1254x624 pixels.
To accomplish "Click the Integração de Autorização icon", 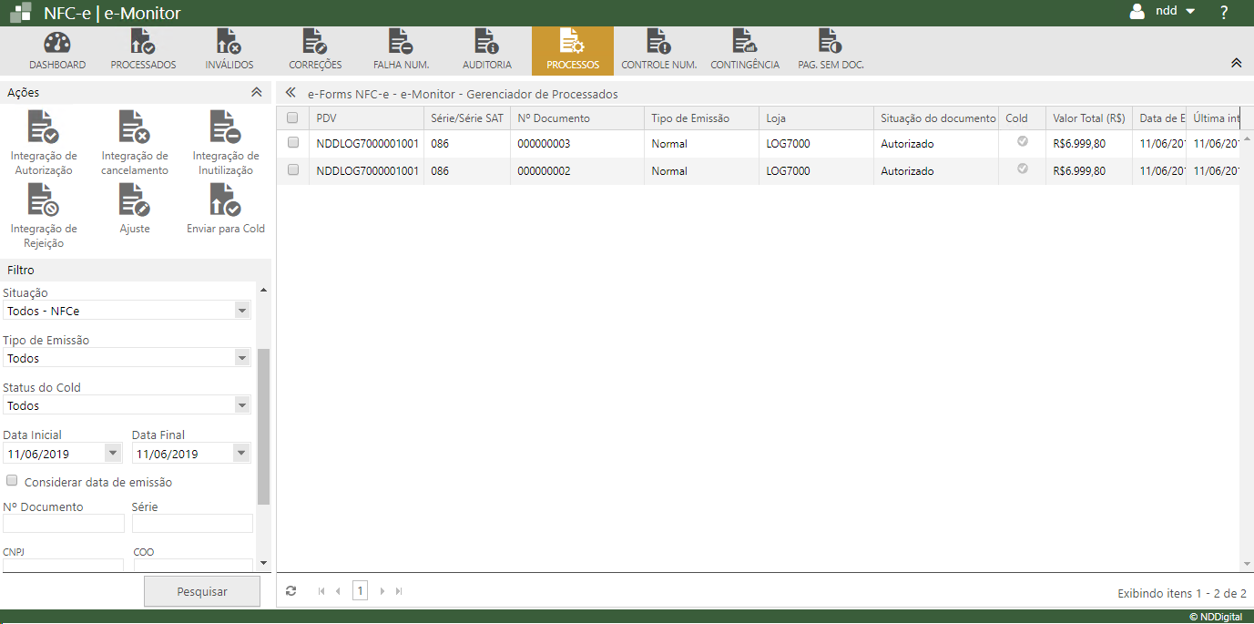I will pyautogui.click(x=44, y=128).
